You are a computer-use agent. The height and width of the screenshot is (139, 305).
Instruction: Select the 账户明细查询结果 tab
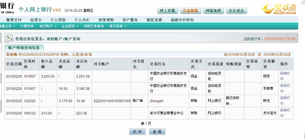pos(24,48)
